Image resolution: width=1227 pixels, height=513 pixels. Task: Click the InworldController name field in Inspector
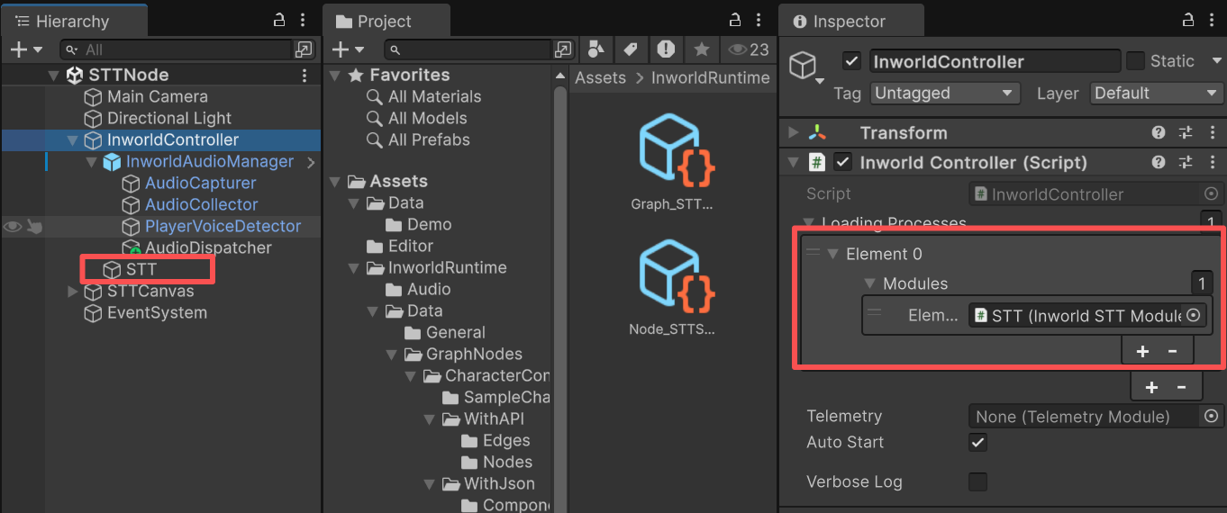pyautogui.click(x=995, y=61)
